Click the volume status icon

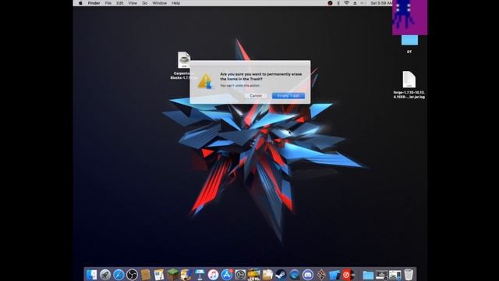363,3
